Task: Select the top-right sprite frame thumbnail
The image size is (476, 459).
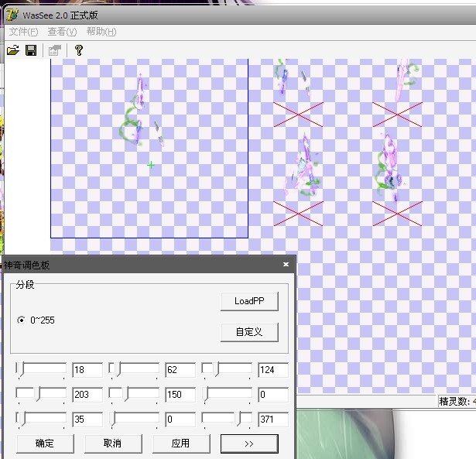Action: [x=397, y=93]
